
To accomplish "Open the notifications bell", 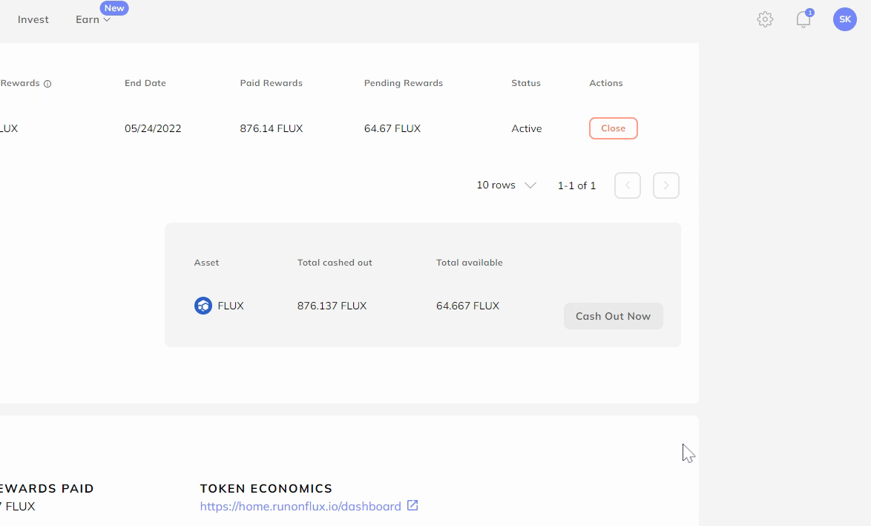I will (803, 19).
